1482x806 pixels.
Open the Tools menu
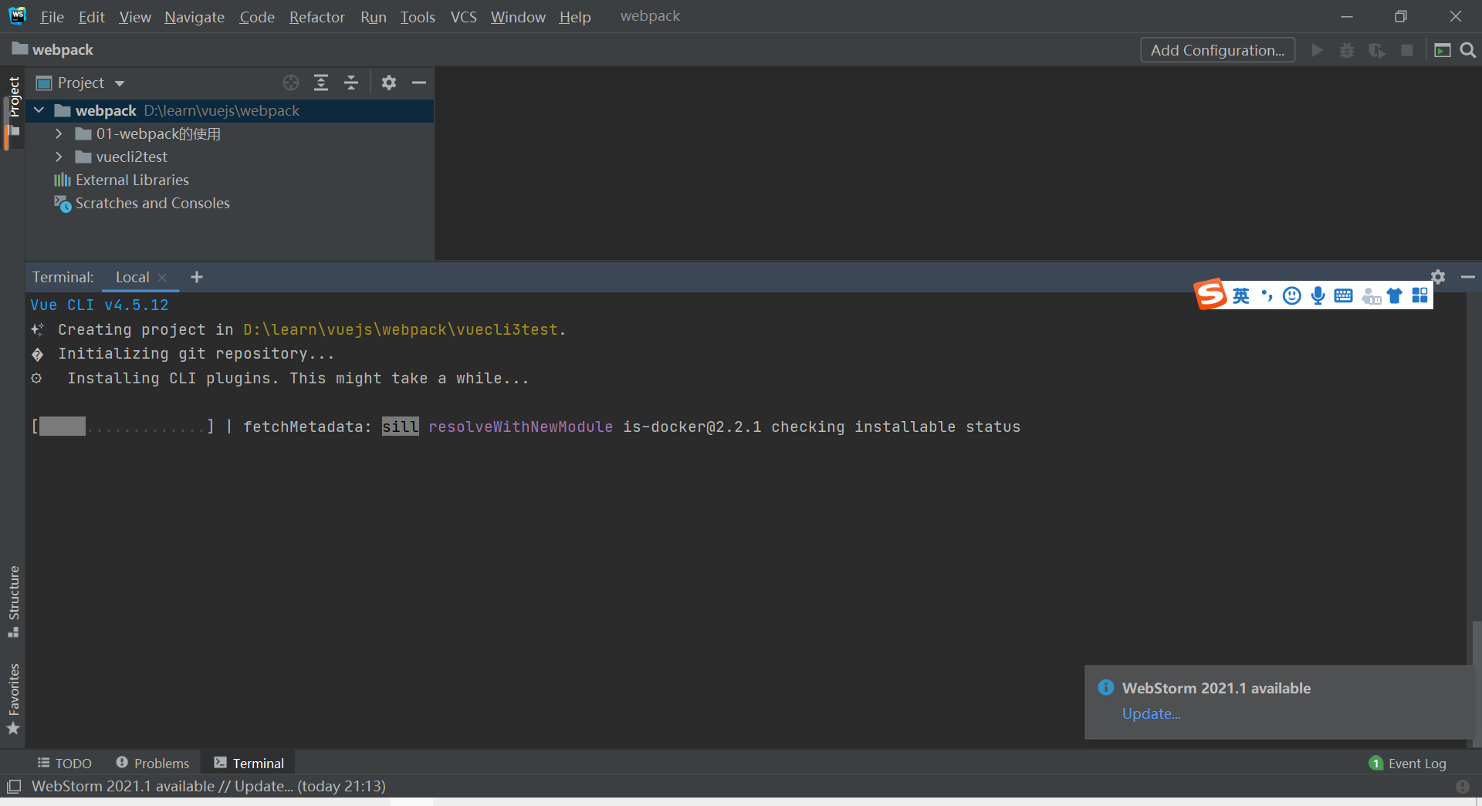(418, 17)
